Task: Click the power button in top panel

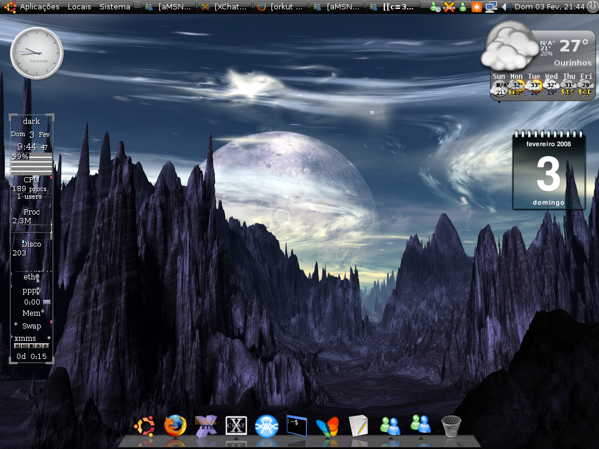Action: (x=593, y=7)
